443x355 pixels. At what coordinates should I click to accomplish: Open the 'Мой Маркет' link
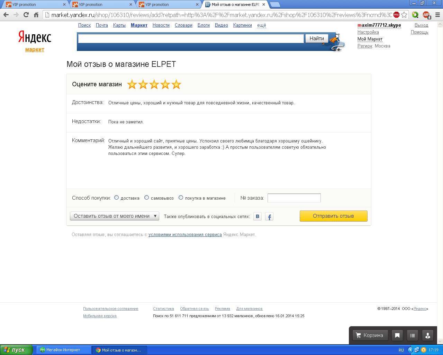[x=370, y=39]
